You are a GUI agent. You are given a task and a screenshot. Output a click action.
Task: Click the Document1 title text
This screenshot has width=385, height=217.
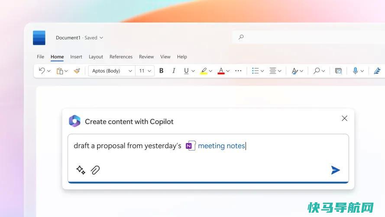point(68,38)
